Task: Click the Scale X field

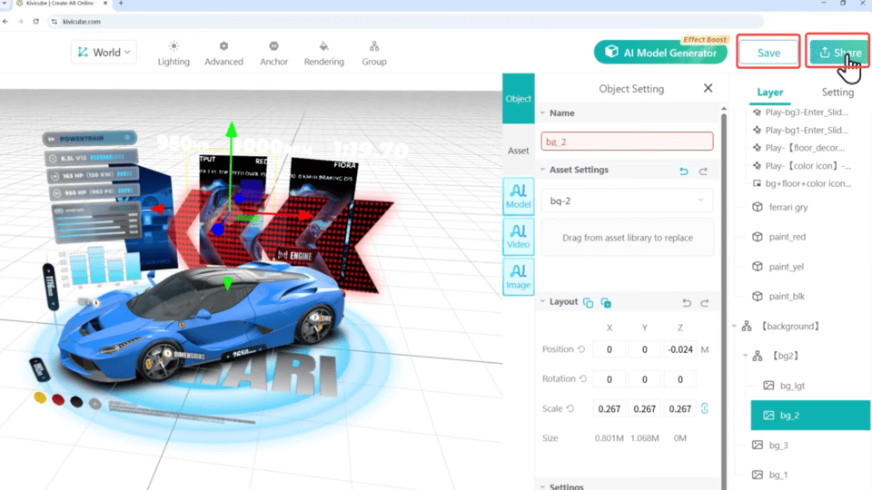Action: 609,408
